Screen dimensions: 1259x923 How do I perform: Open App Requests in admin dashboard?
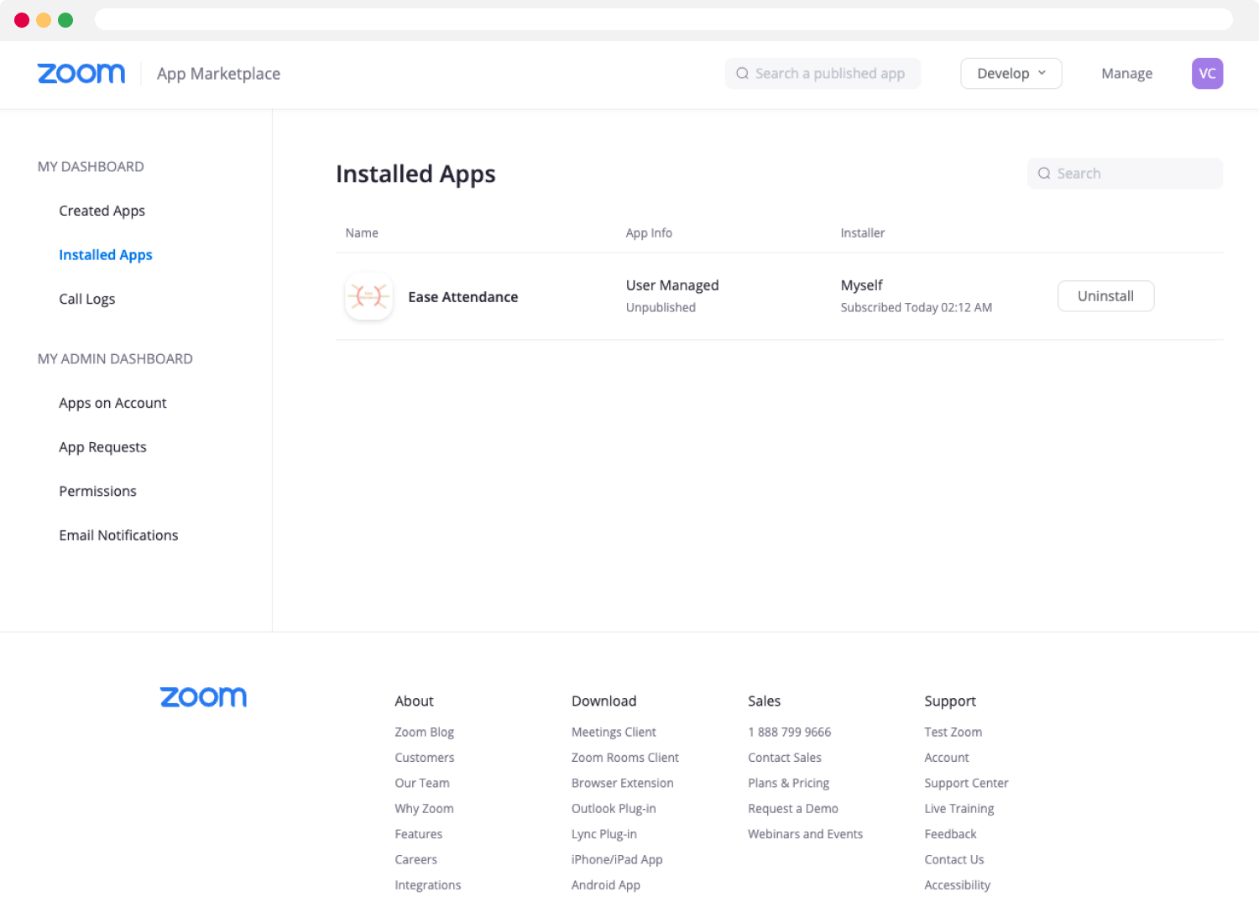tap(102, 447)
